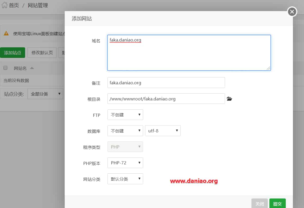Click the textarea resize grip handle
Viewport: 304px width, 208px height.
(x=268, y=68)
